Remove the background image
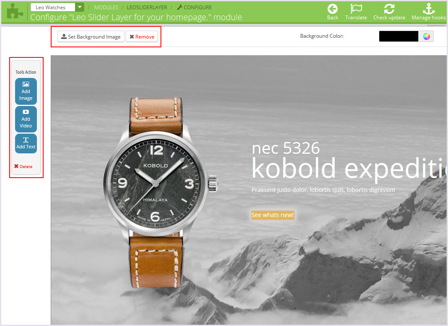The image size is (448, 326). tap(142, 36)
